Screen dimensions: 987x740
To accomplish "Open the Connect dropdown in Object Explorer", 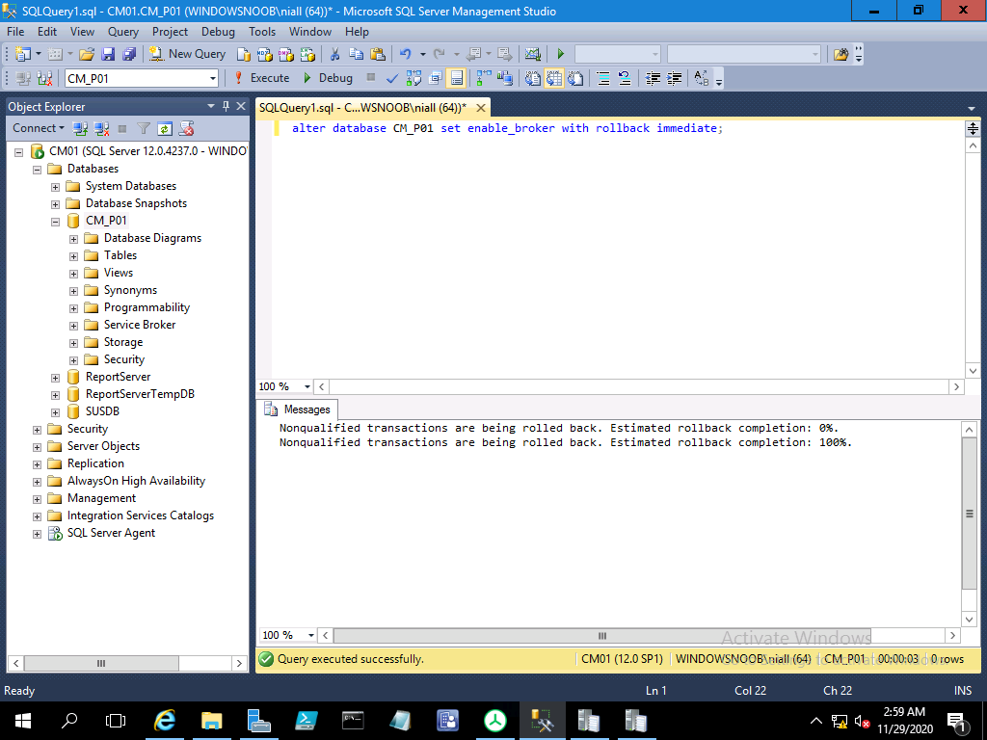I will (39, 128).
